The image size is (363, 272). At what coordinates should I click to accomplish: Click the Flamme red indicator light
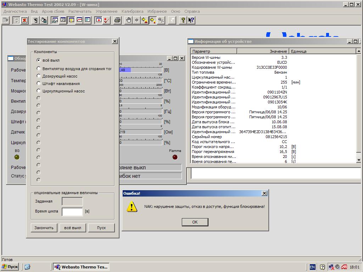pos(175,157)
